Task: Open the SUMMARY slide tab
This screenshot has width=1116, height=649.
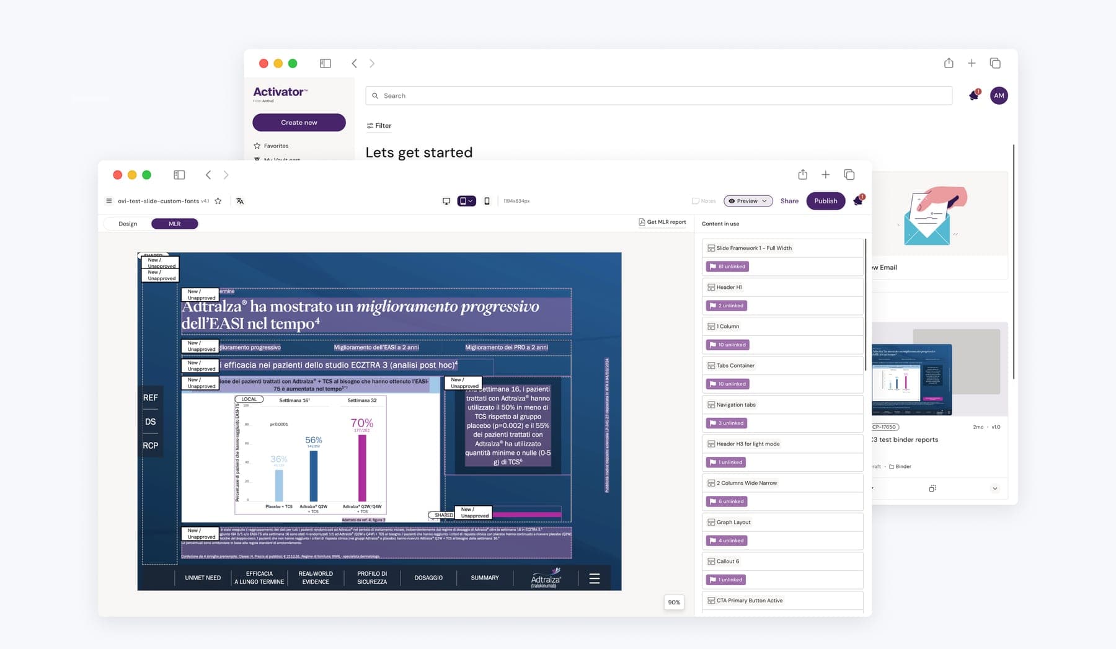Action: (485, 578)
